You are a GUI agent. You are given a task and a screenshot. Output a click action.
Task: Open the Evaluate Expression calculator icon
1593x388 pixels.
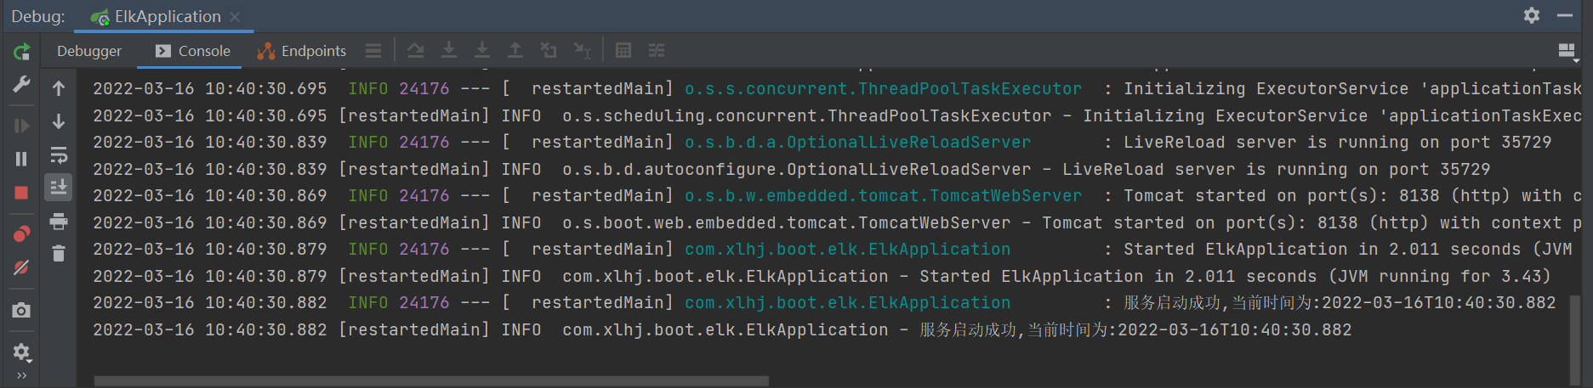tap(623, 51)
